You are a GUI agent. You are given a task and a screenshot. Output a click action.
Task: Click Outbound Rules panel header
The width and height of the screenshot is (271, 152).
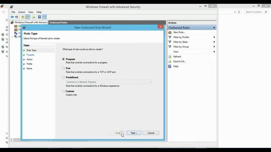pos(107,22)
